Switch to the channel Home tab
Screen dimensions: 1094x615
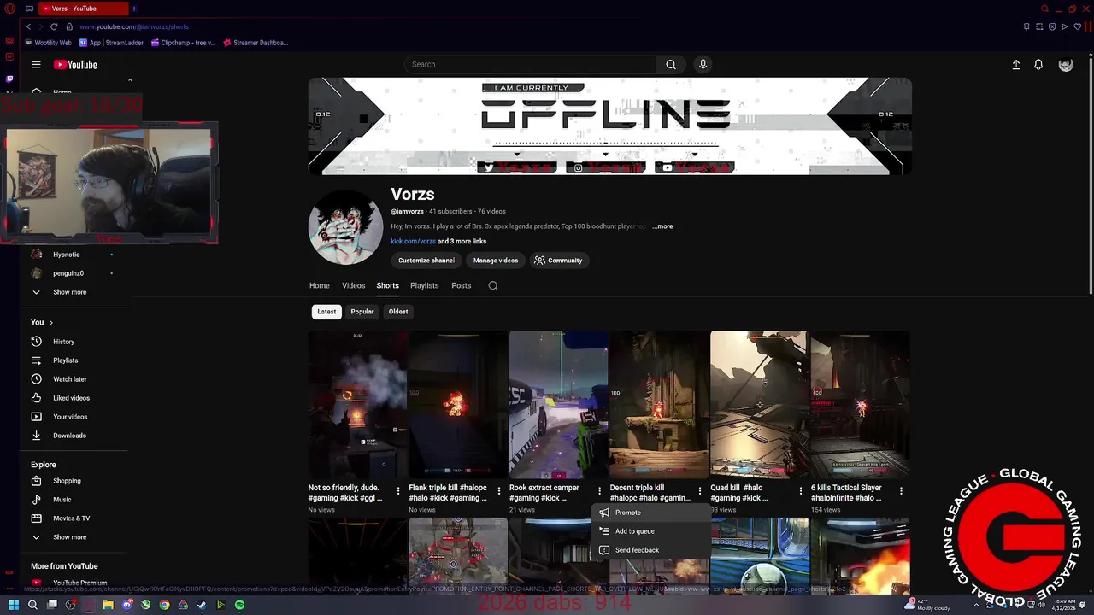pyautogui.click(x=320, y=286)
